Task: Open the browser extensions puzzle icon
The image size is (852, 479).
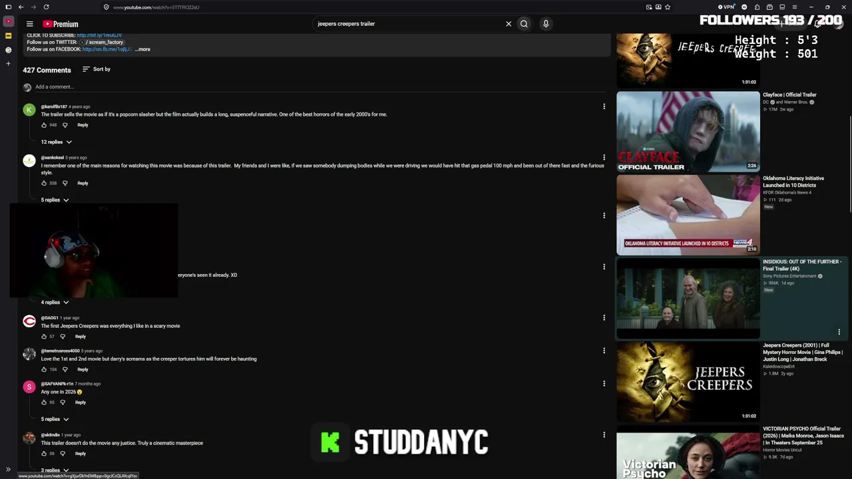Action: (757, 7)
